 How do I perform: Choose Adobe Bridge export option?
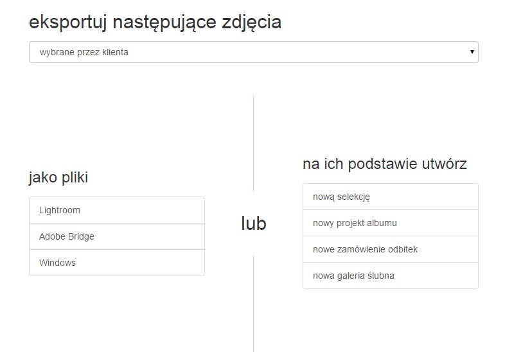(x=117, y=236)
